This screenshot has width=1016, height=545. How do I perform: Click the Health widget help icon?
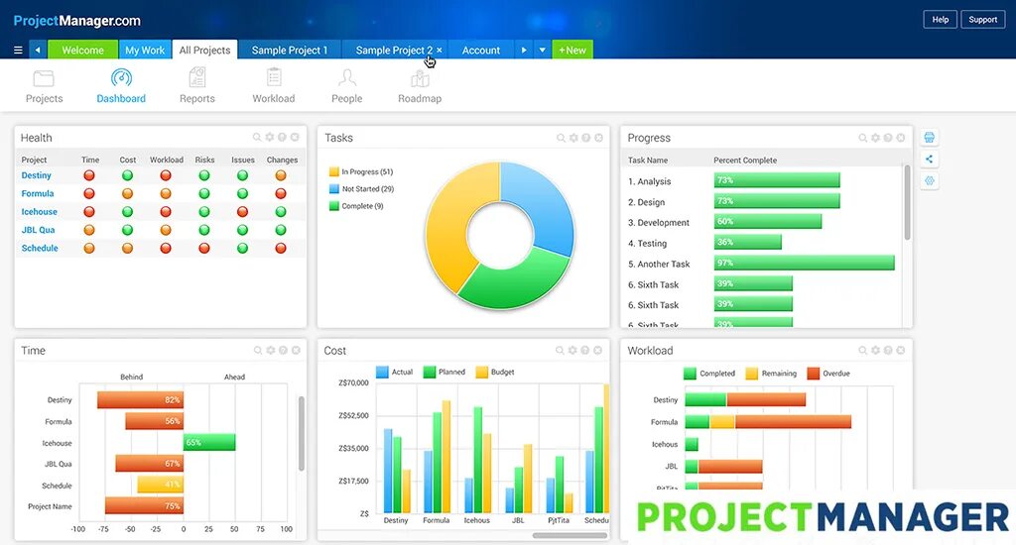tap(283, 137)
